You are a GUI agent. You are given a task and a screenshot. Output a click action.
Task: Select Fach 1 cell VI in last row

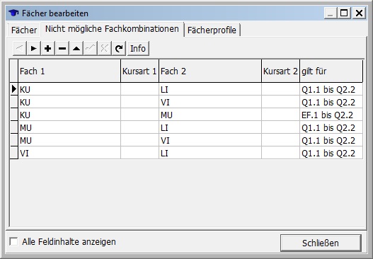69,153
